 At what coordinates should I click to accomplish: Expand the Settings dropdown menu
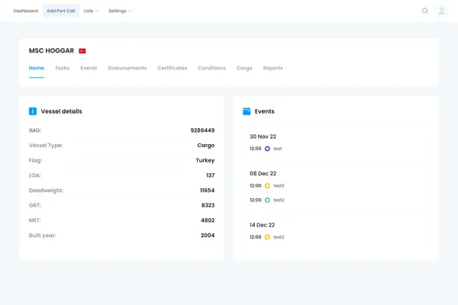pyautogui.click(x=120, y=11)
